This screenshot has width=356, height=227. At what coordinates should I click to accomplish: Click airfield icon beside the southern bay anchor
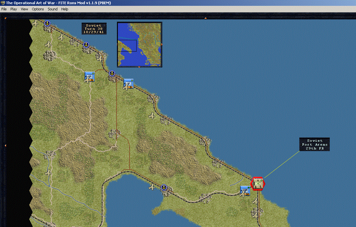point(152,187)
